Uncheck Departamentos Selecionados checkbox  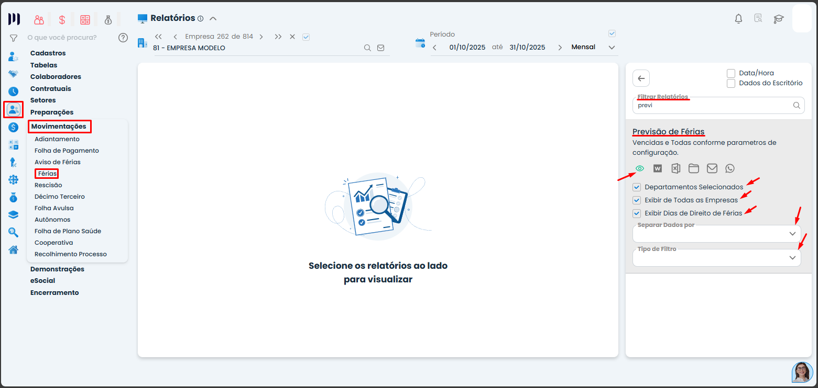click(x=637, y=187)
